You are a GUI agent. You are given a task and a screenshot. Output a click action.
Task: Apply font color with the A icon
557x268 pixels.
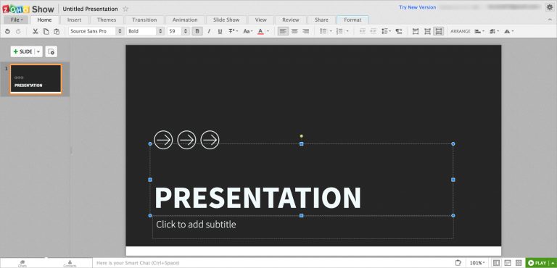[260, 31]
